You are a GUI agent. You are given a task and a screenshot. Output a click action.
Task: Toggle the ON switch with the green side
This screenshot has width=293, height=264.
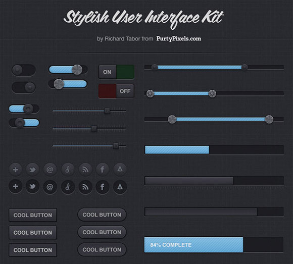pyautogui.click(x=116, y=72)
